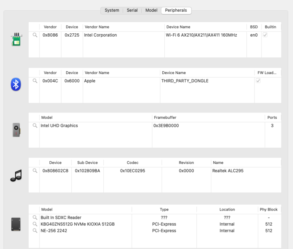Click the audio music note icon
This screenshot has height=249, width=293.
tap(16, 175)
